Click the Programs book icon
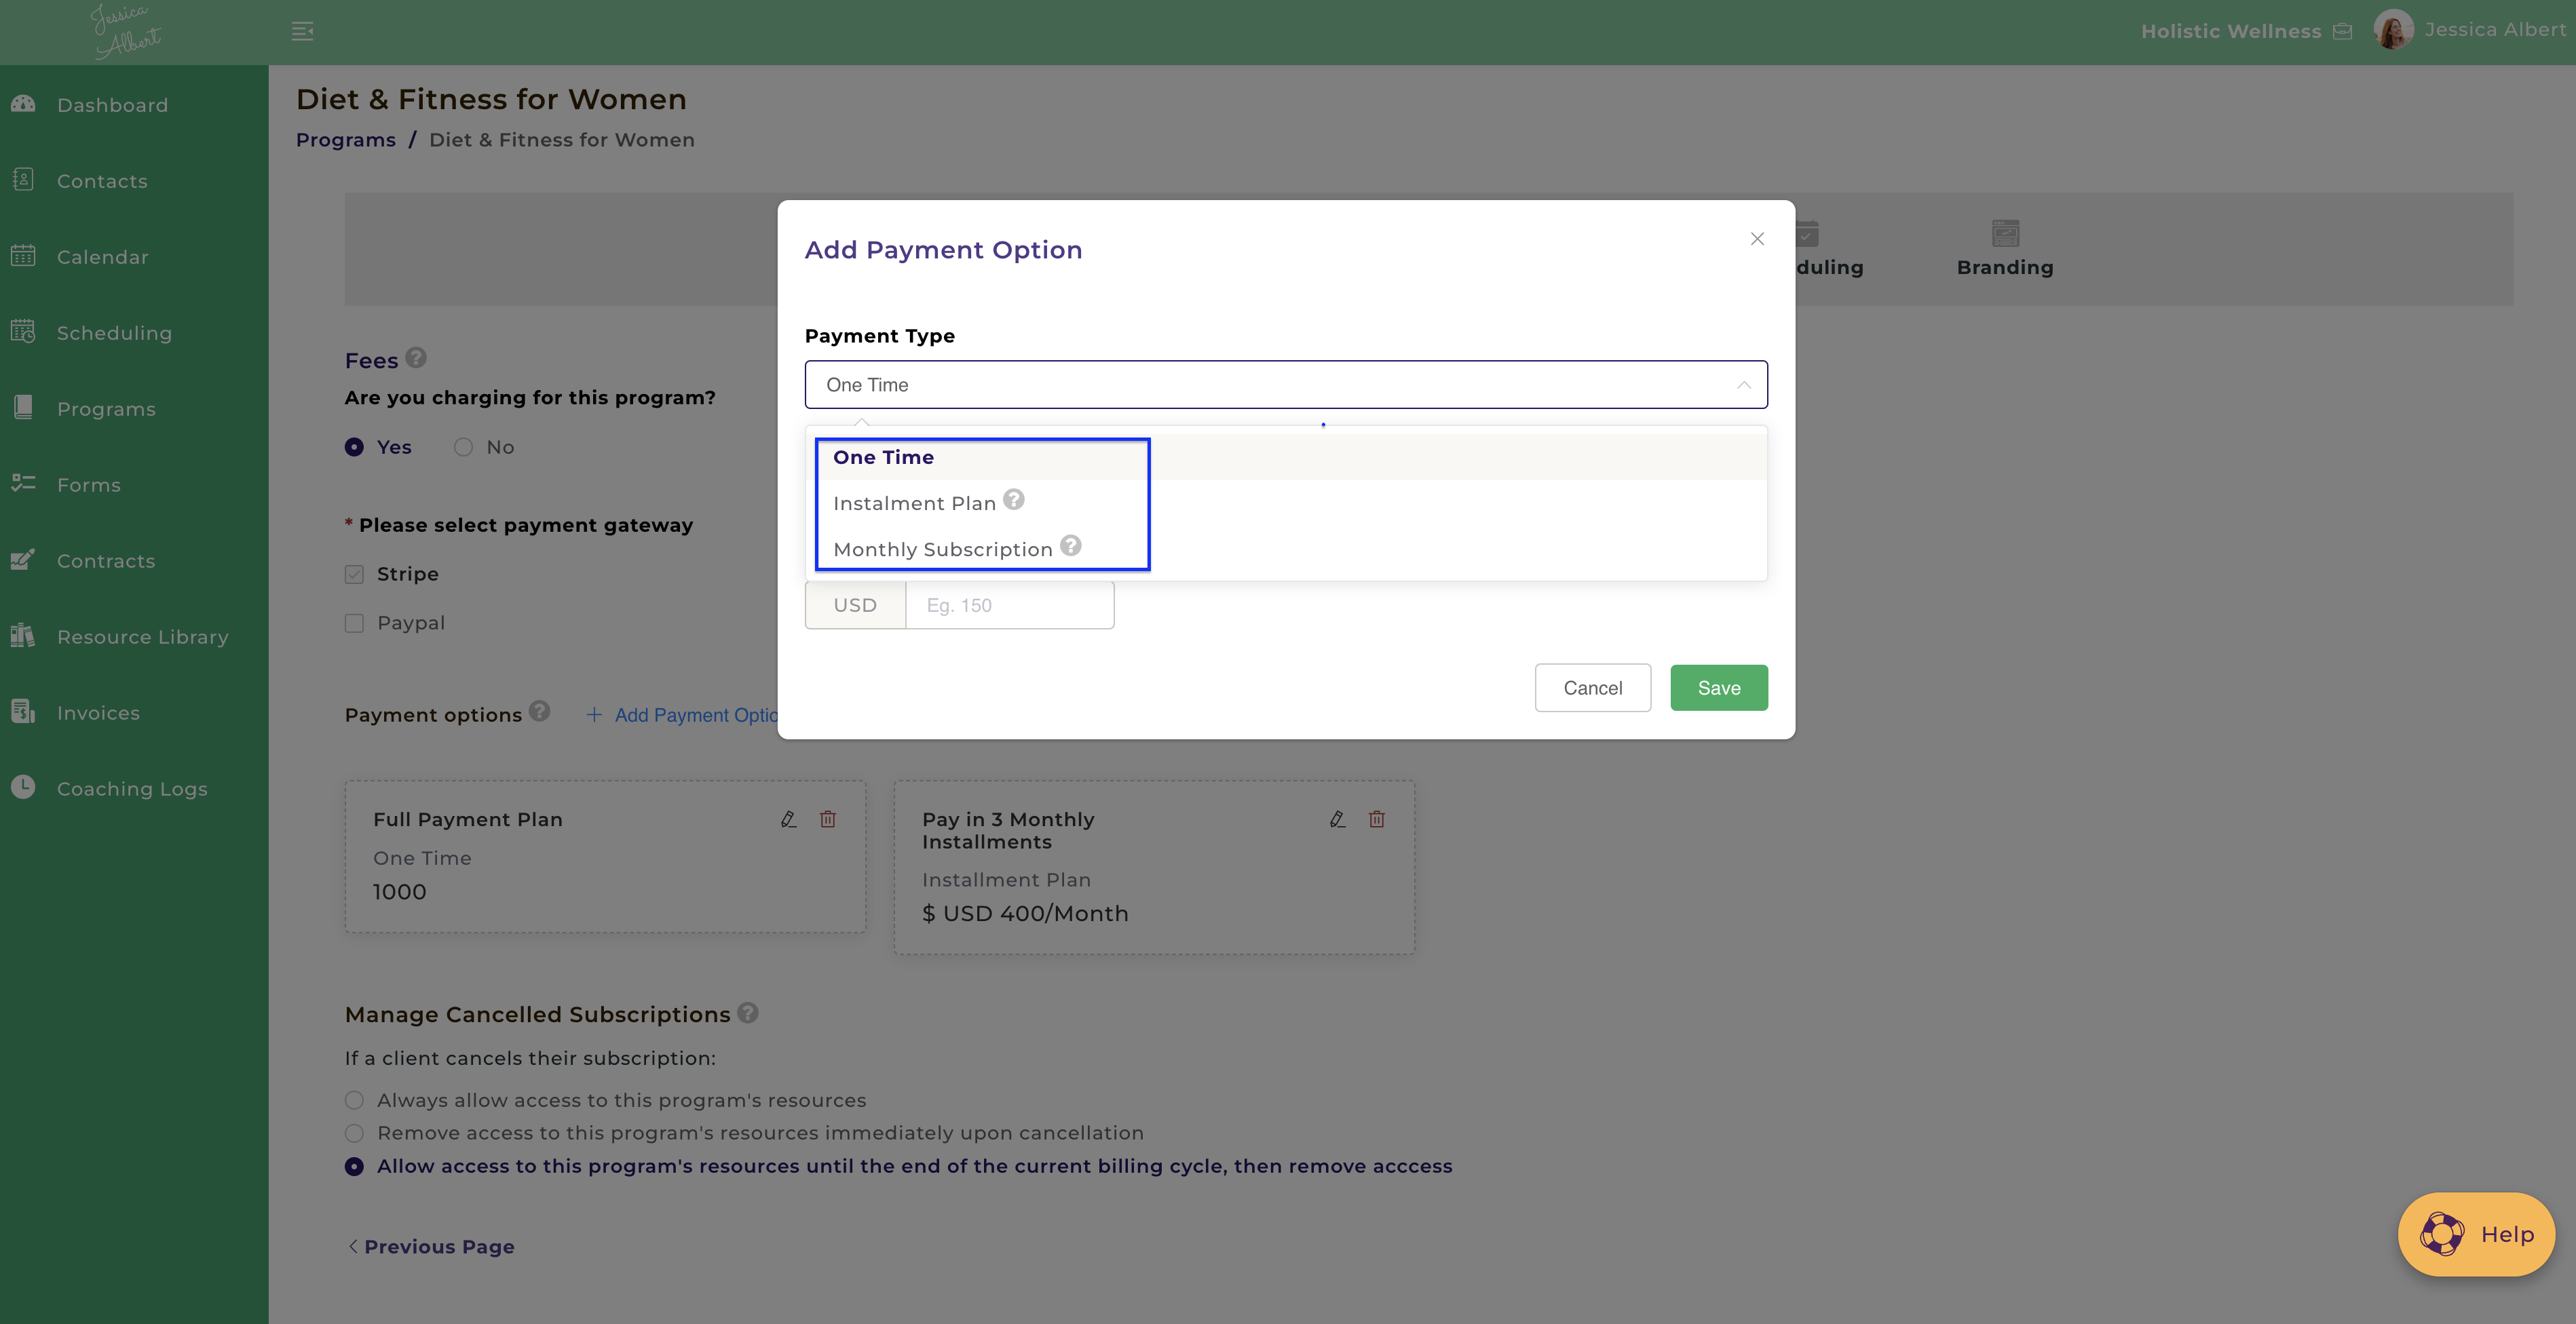Screen dimensions: 2576x1324 tap(23, 408)
